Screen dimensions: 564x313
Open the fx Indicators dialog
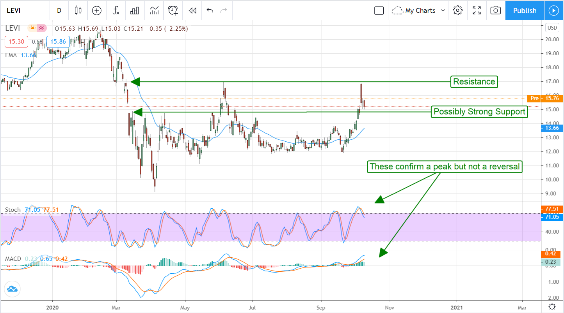pyautogui.click(x=116, y=11)
